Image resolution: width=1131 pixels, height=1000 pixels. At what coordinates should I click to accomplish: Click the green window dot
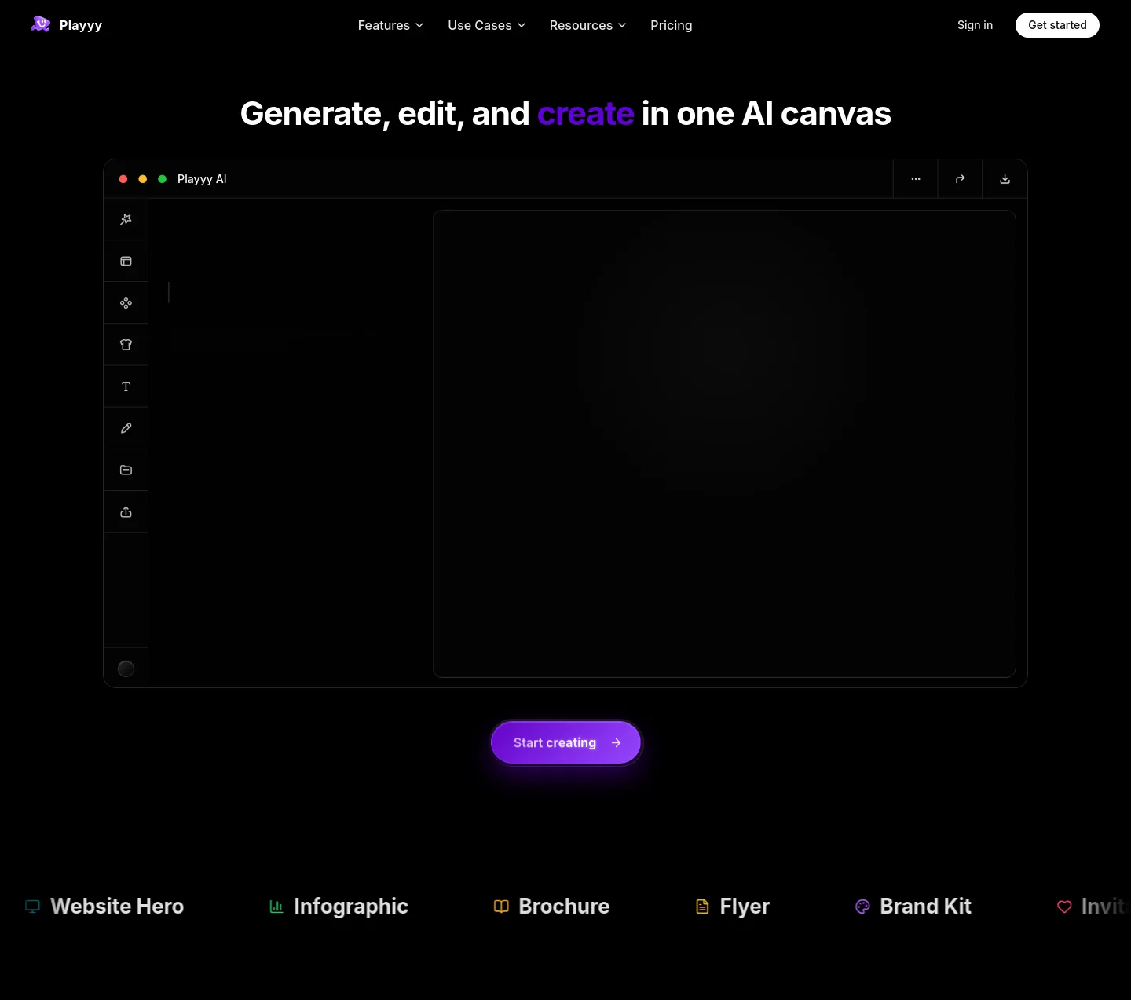pyautogui.click(x=162, y=179)
